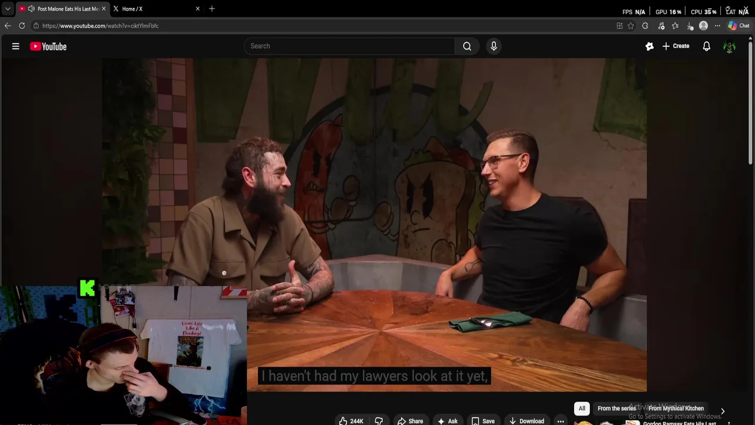Open the browser profile avatar

[704, 26]
